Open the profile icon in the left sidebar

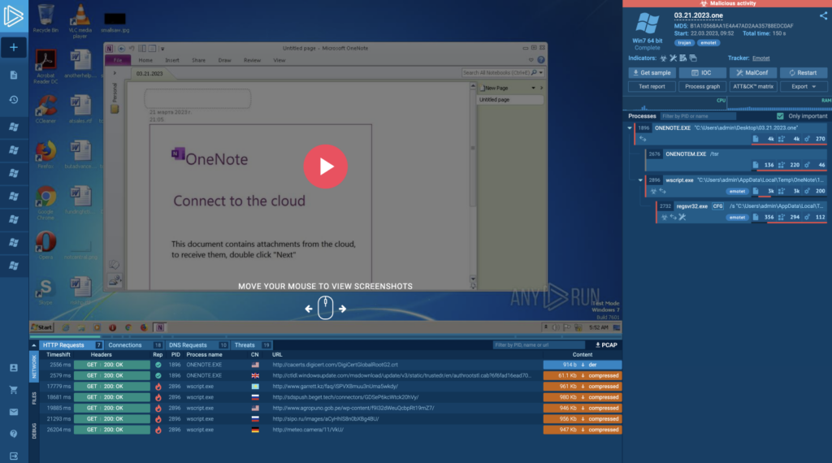tap(14, 368)
